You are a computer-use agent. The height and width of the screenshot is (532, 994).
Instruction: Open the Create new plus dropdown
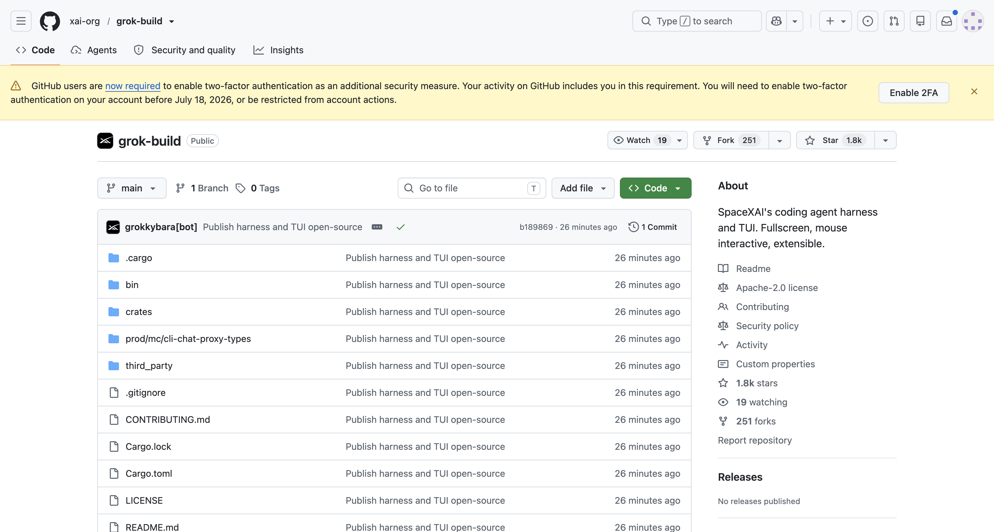click(x=835, y=21)
